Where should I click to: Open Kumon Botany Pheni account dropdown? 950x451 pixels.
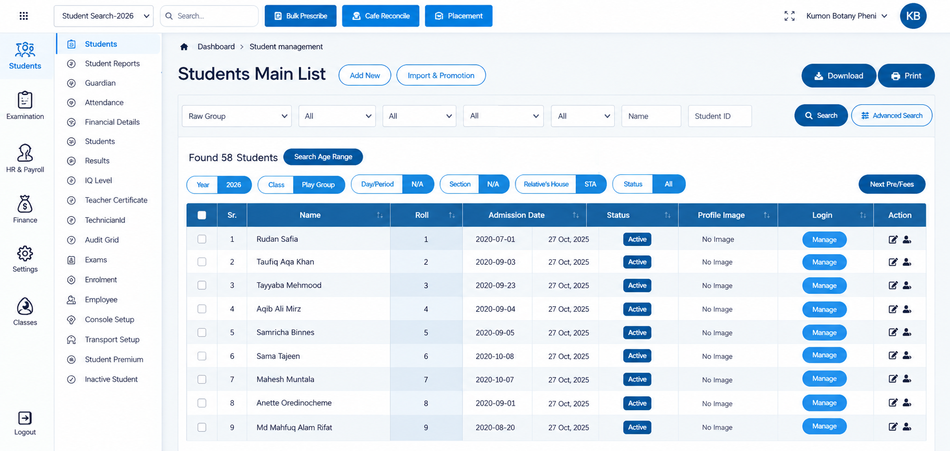pos(847,16)
